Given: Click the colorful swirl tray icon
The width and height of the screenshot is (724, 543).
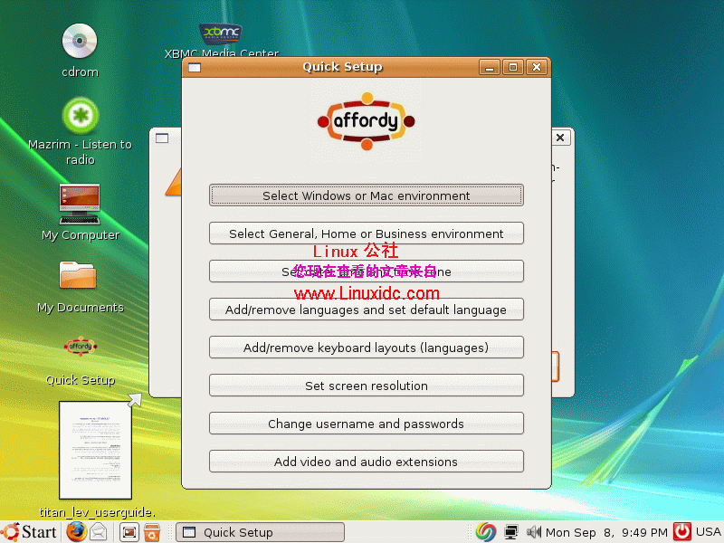Looking at the screenshot, I should 486,532.
